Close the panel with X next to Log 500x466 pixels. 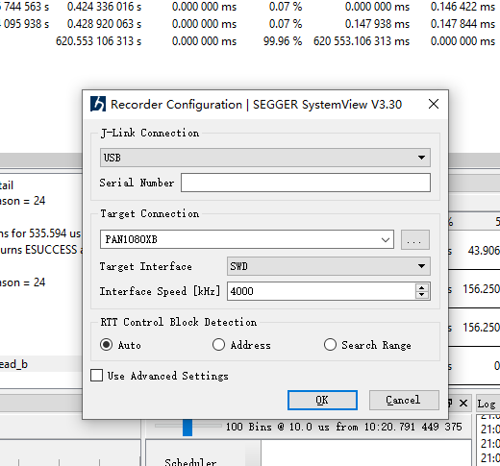click(x=463, y=403)
